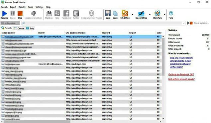Open 'send and verify e-mail?' link
This screenshot has width=211, height=123.
[x=180, y=61]
